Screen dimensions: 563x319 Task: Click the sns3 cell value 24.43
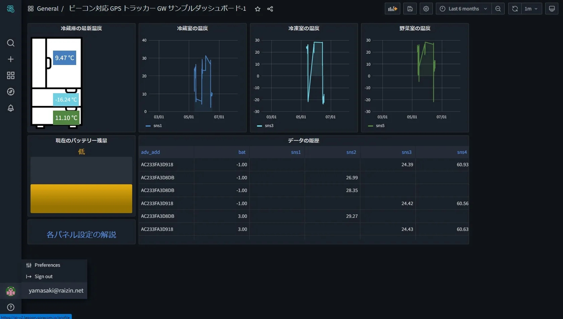pyautogui.click(x=407, y=229)
